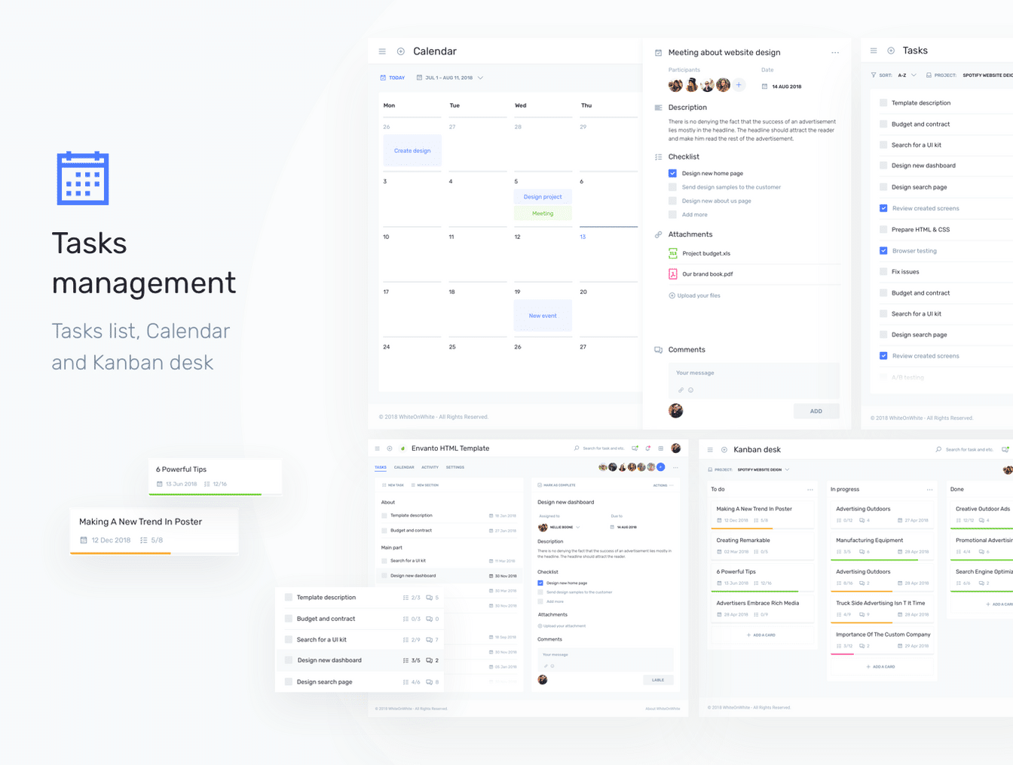Open three-dot menu of Meeting about website design

(x=835, y=53)
